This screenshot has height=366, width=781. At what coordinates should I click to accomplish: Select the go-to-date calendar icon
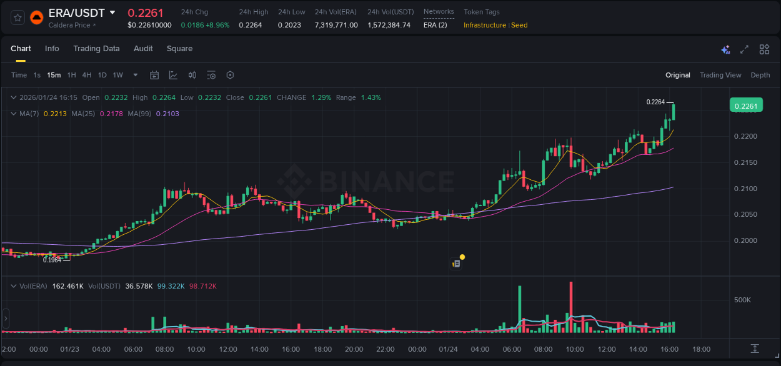point(154,75)
